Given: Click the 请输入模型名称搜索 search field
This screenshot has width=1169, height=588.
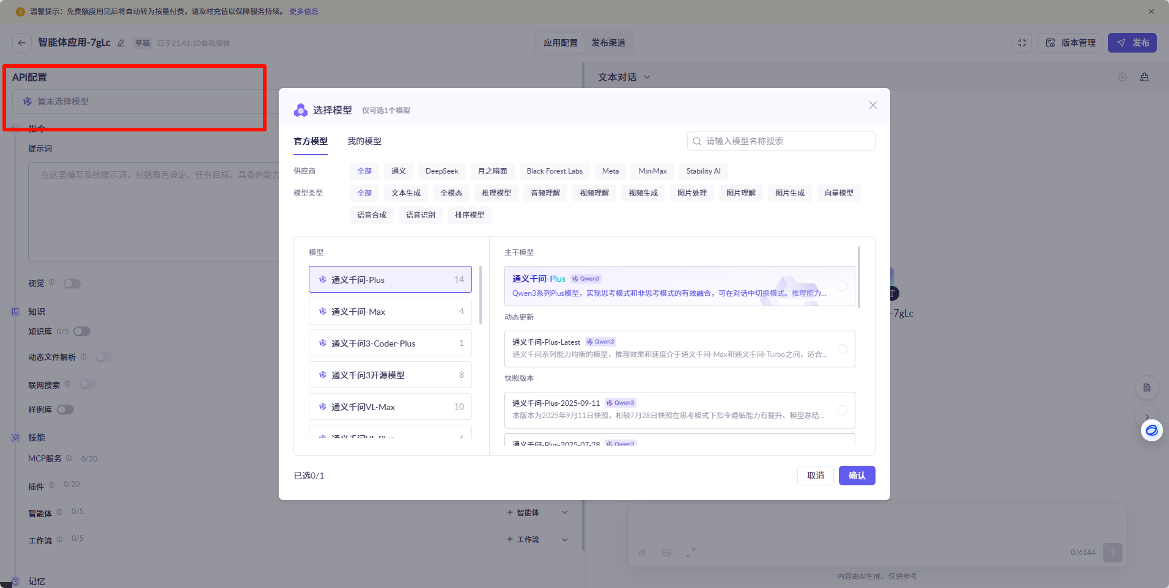Looking at the screenshot, I should tap(781, 141).
